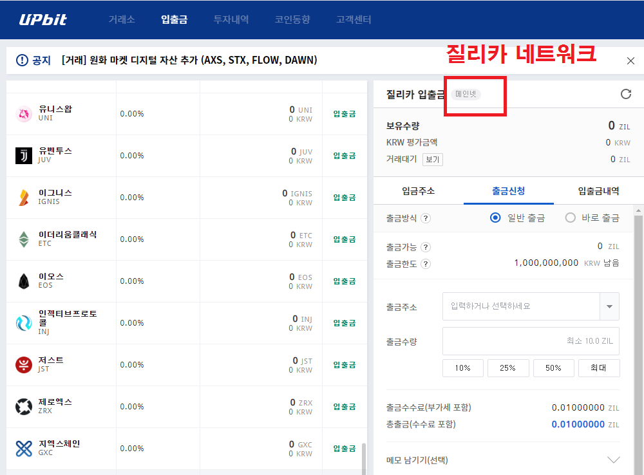Refresh the 질리카 입출금 panel
The image size is (644, 475).
pos(625,94)
